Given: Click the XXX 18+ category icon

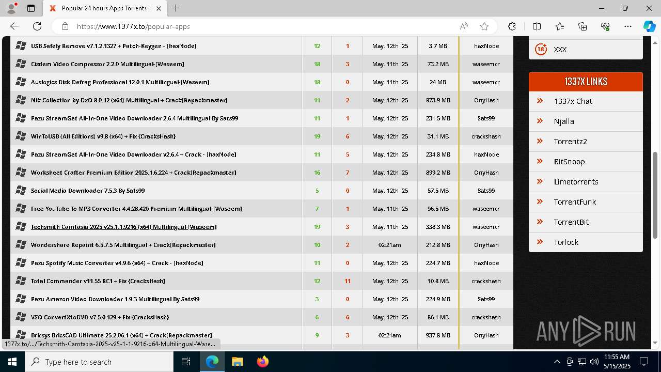Looking at the screenshot, I should [541, 49].
